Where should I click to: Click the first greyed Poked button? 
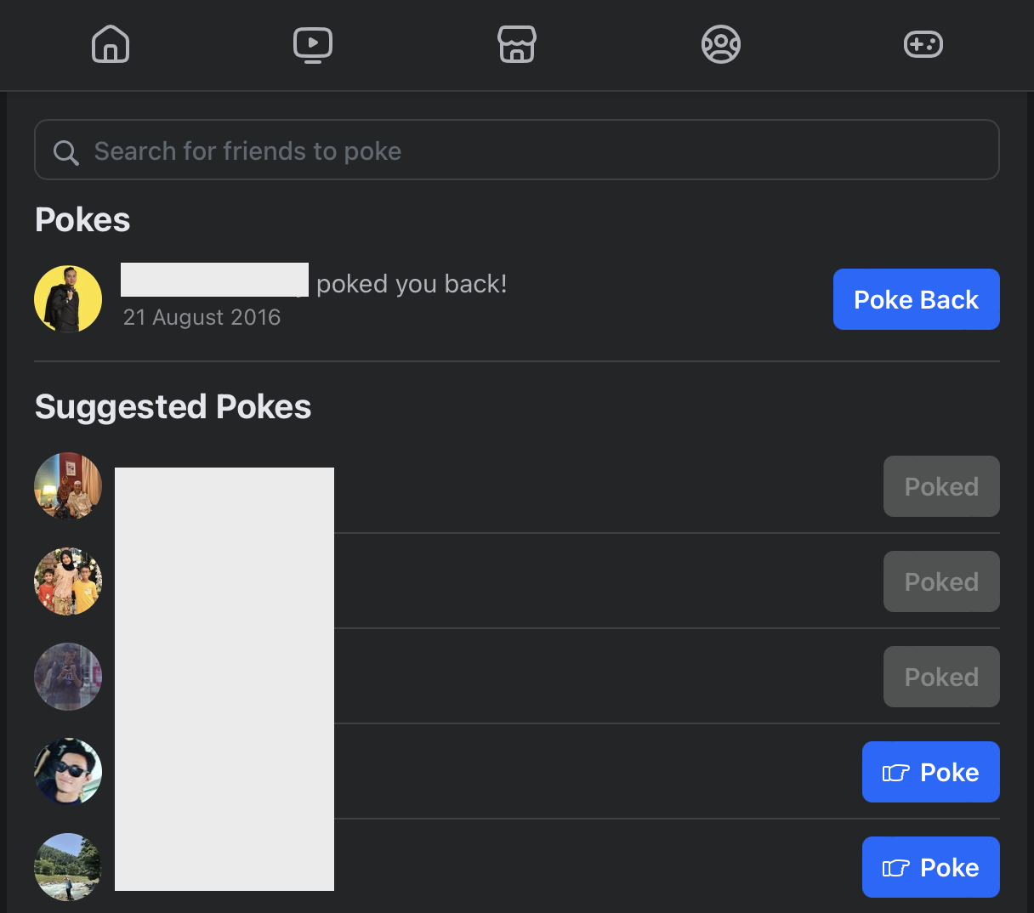pos(941,486)
